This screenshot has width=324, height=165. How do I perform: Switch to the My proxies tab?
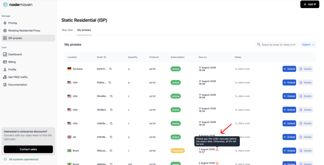[x=84, y=30]
